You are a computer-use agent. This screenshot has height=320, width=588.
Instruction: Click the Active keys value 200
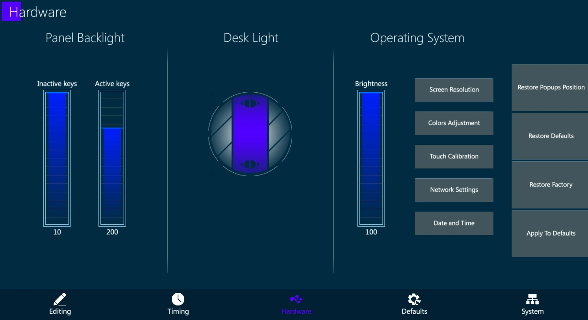click(x=112, y=232)
